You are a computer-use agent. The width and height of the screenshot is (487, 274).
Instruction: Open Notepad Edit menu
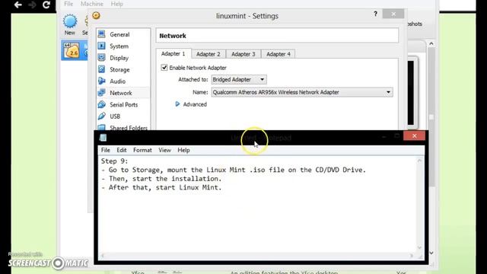(122, 150)
